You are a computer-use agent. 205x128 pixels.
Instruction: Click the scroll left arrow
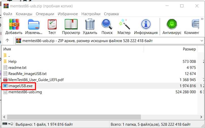tap(4, 117)
